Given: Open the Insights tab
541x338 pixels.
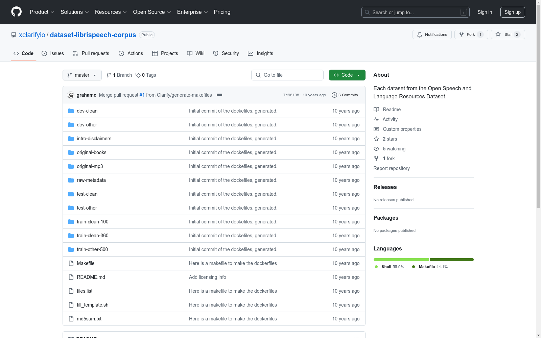Looking at the screenshot, I should 260,53.
